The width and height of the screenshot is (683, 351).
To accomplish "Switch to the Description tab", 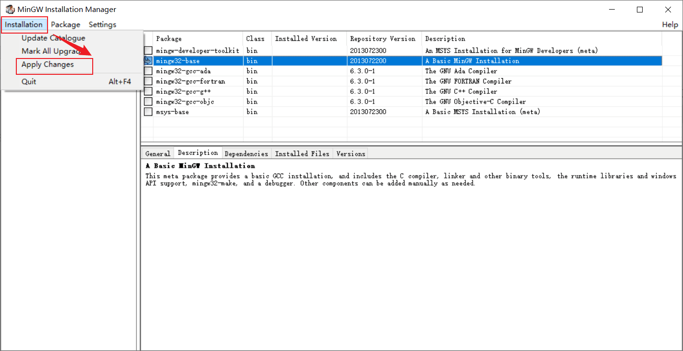I will 197,152.
